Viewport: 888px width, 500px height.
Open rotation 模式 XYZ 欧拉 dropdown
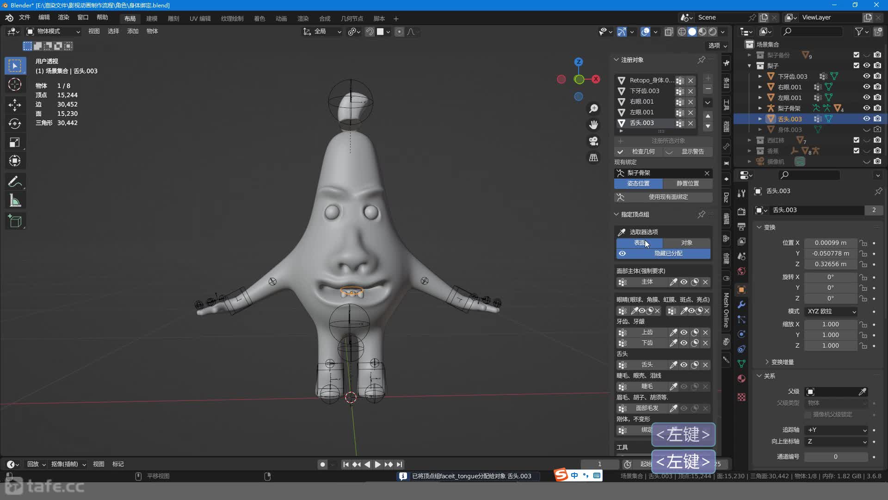tap(831, 312)
